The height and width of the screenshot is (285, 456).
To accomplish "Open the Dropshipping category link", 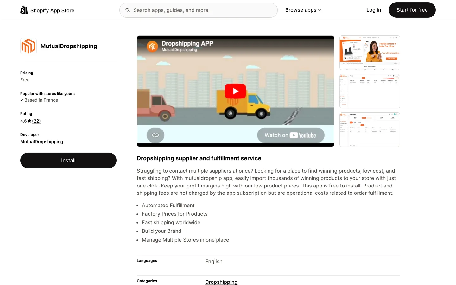I will (221, 282).
